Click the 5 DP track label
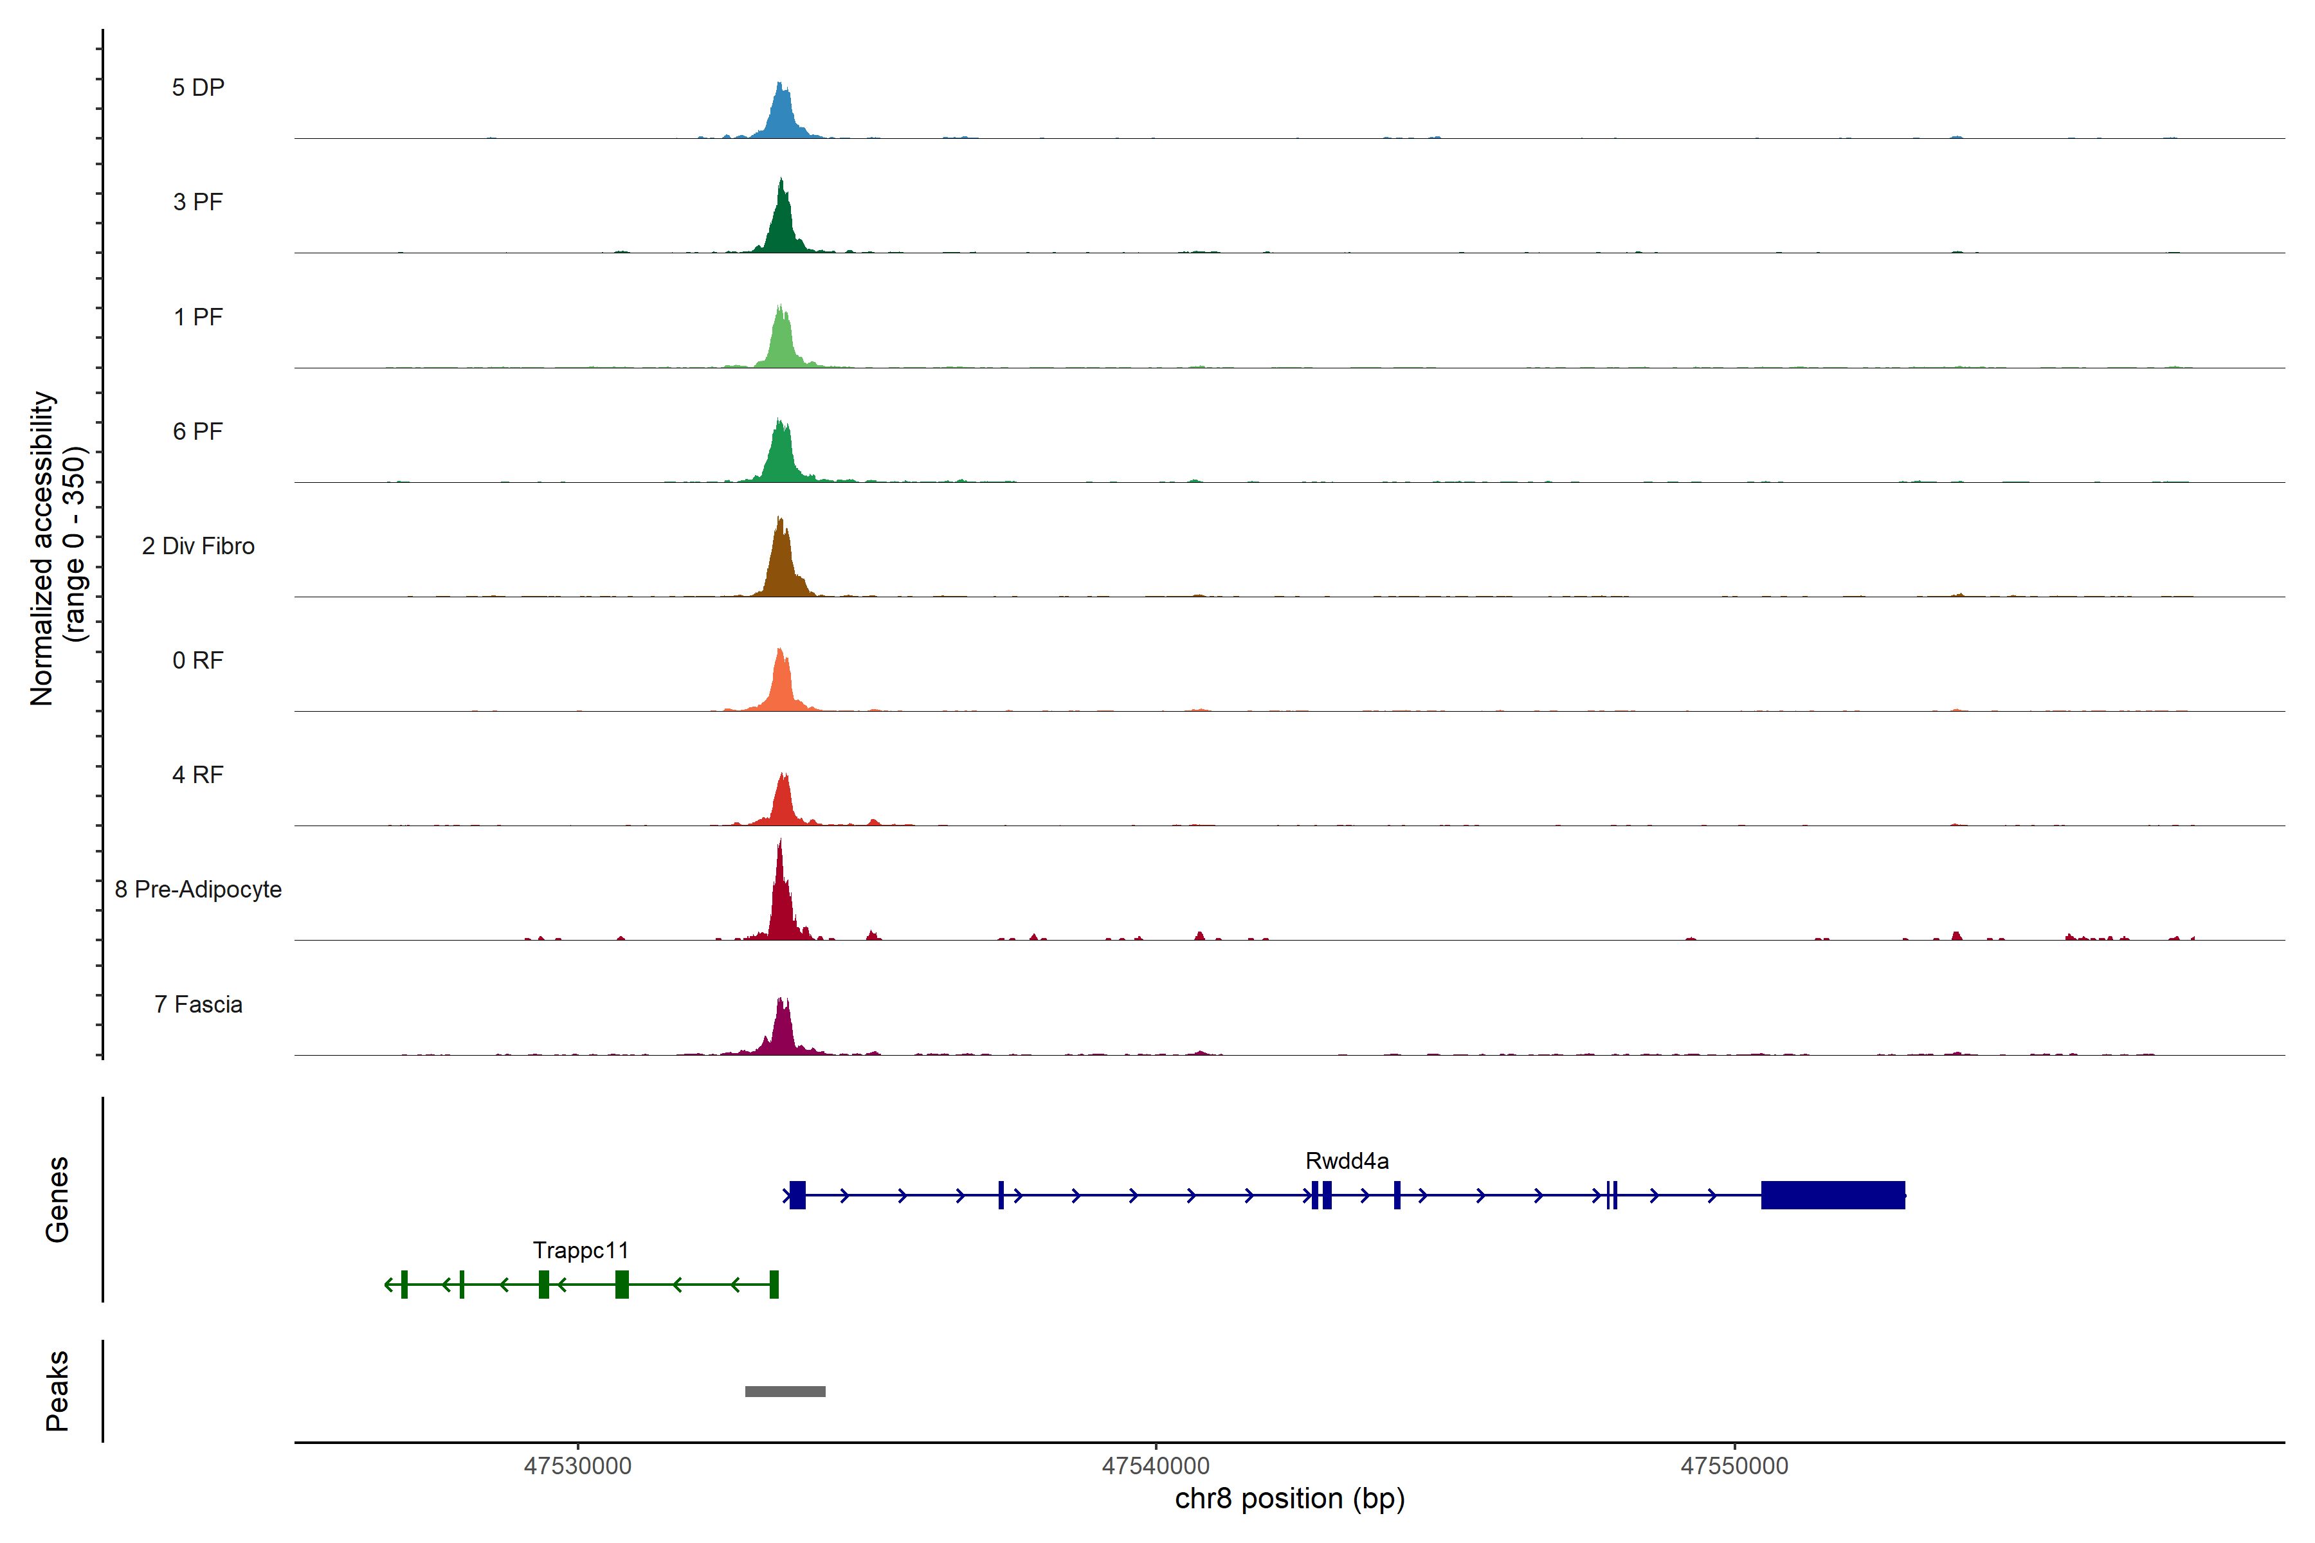The image size is (2315, 1543). coord(198,87)
